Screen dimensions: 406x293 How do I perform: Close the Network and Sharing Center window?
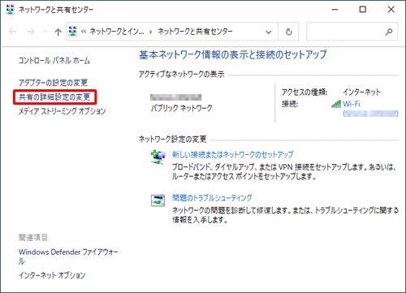(x=391, y=10)
